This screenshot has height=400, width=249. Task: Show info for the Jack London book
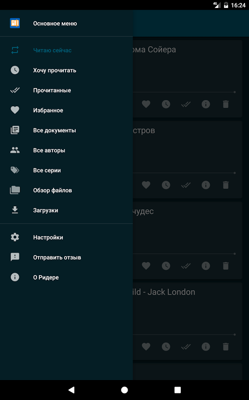pyautogui.click(x=206, y=346)
